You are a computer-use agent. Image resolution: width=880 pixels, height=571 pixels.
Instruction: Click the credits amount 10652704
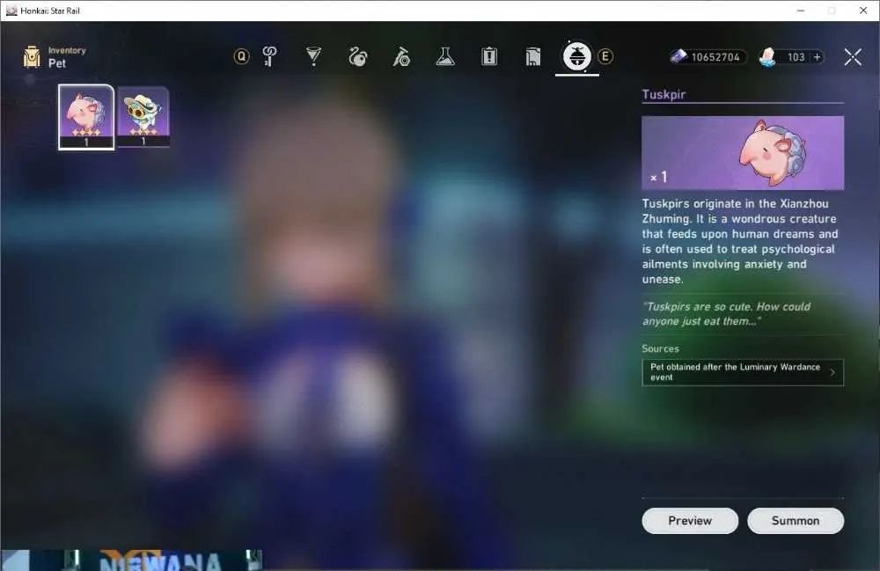pos(715,56)
